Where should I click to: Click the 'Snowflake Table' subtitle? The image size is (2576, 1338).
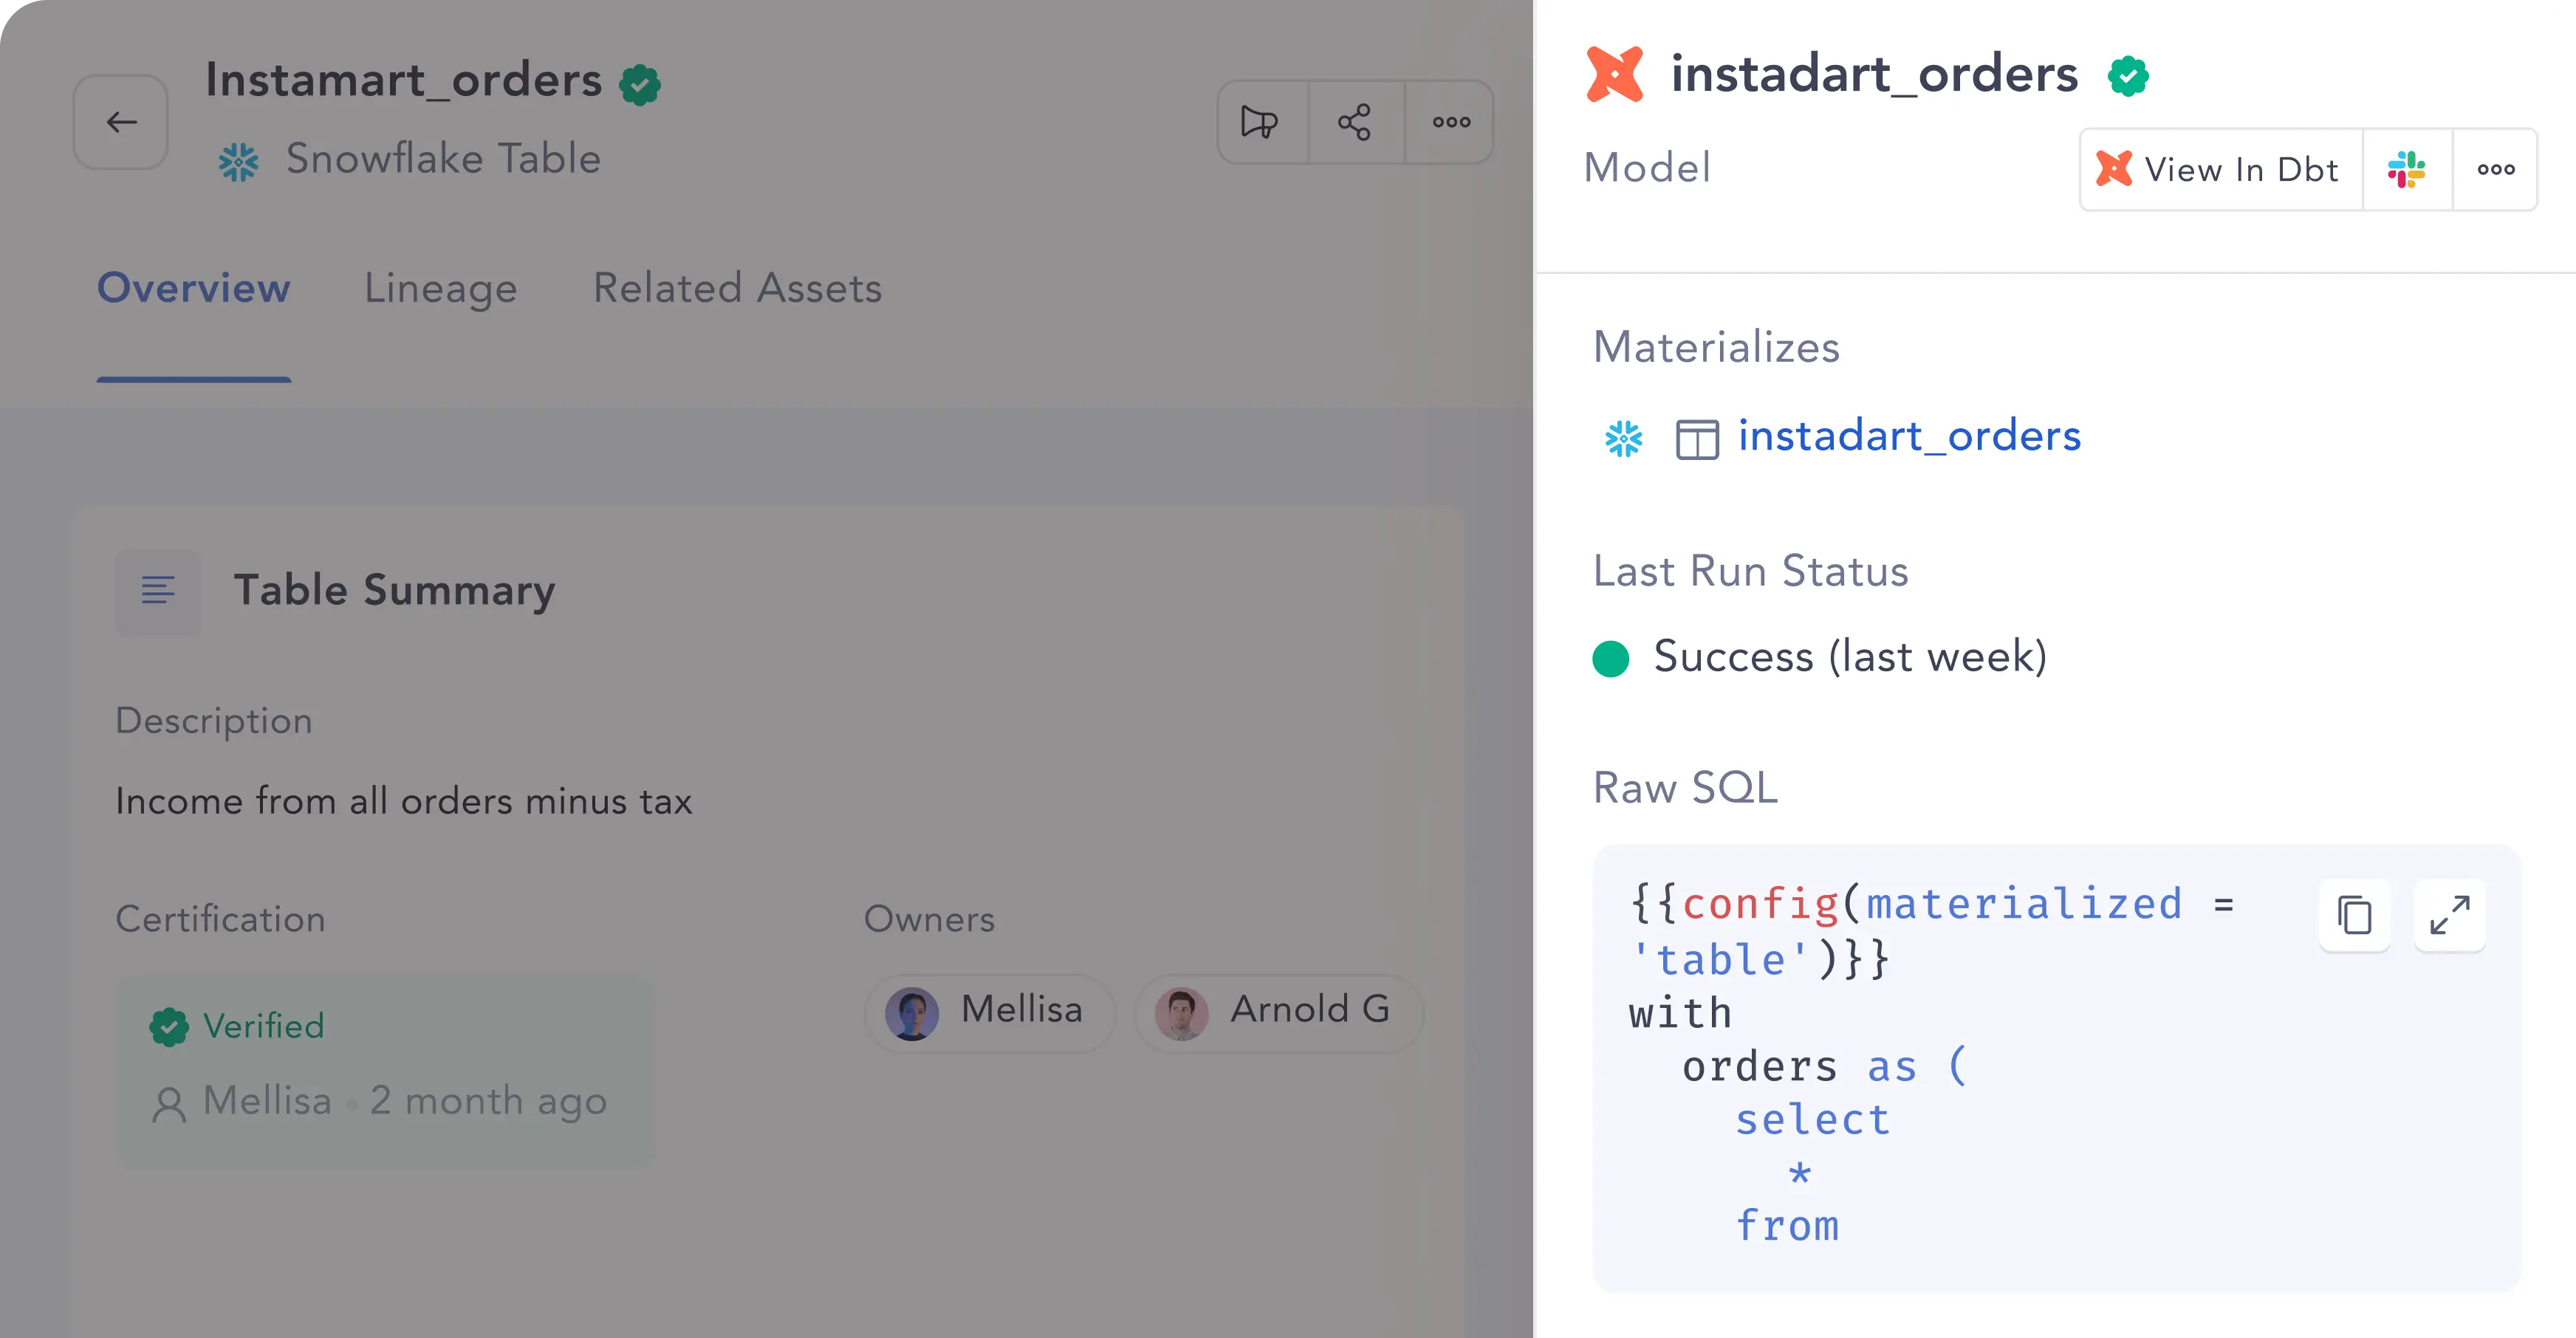pos(443,159)
